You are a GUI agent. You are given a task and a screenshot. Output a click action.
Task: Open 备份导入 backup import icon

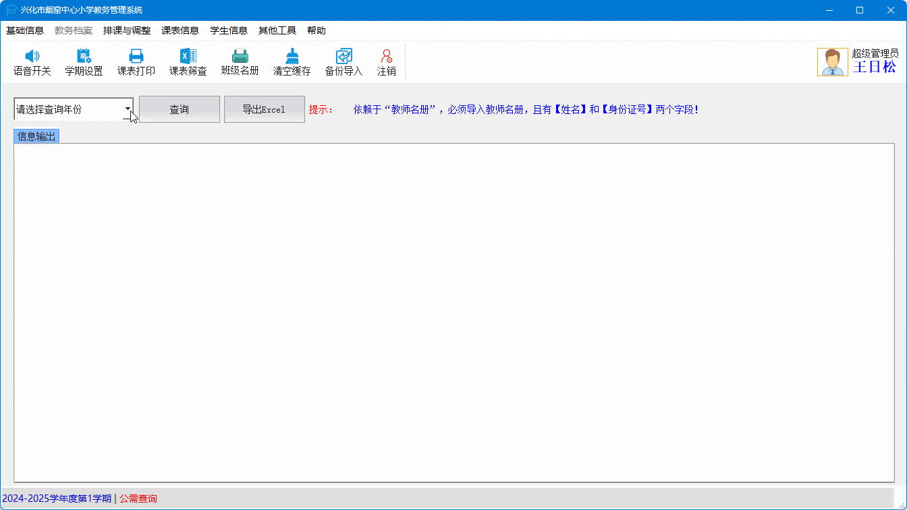tap(343, 57)
